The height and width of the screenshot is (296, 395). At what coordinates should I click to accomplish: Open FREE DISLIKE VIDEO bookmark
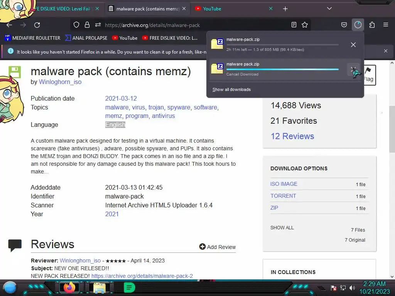[x=170, y=38]
